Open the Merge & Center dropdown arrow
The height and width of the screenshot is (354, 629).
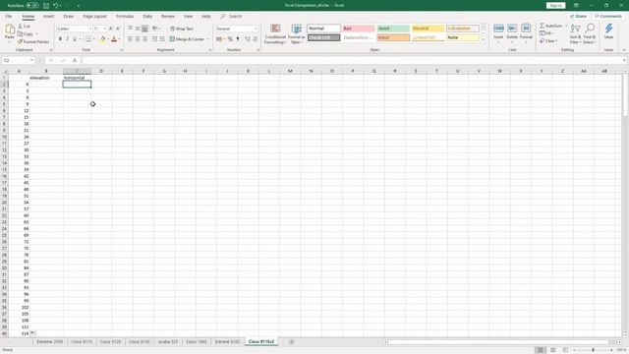(x=207, y=39)
